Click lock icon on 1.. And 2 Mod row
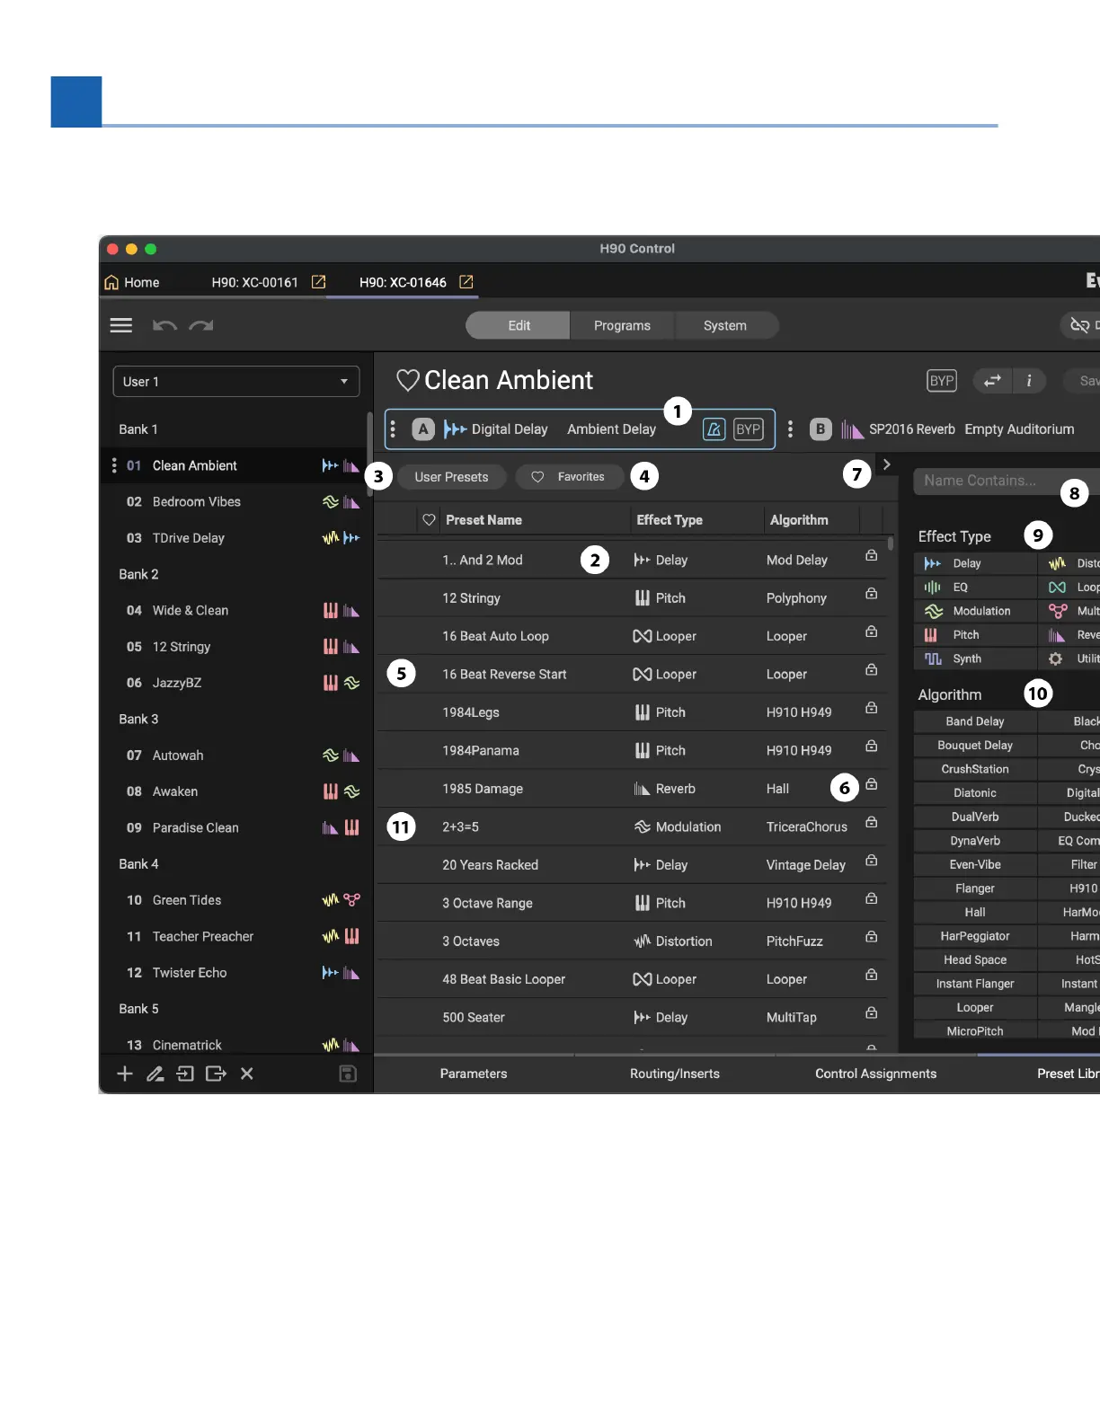This screenshot has width=1100, height=1423. [871, 556]
